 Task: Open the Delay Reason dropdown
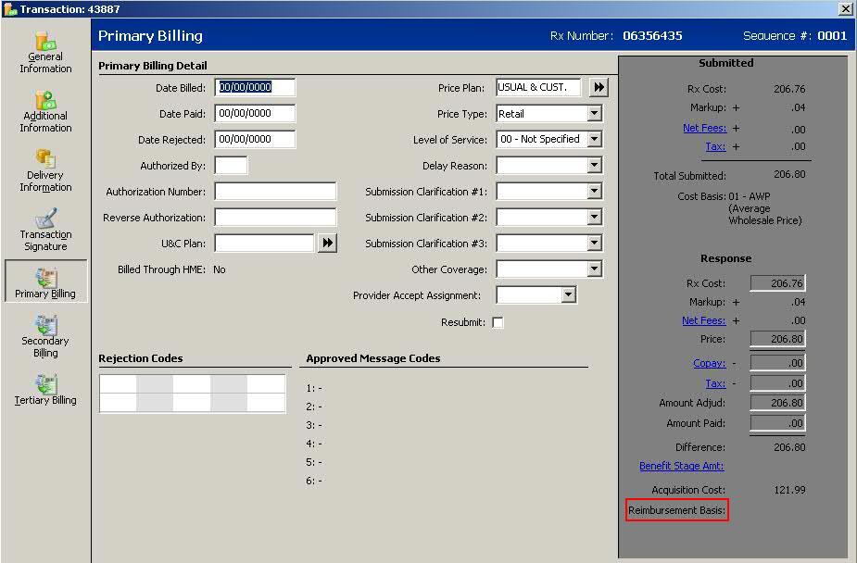(x=594, y=166)
